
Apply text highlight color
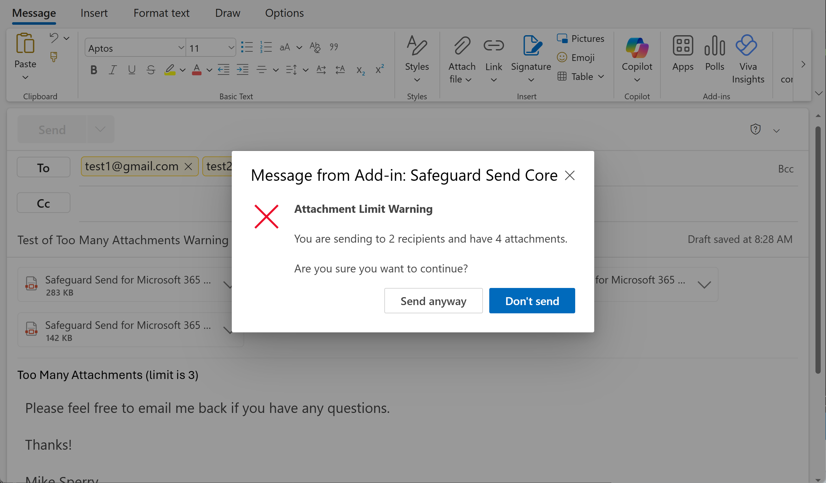click(170, 69)
